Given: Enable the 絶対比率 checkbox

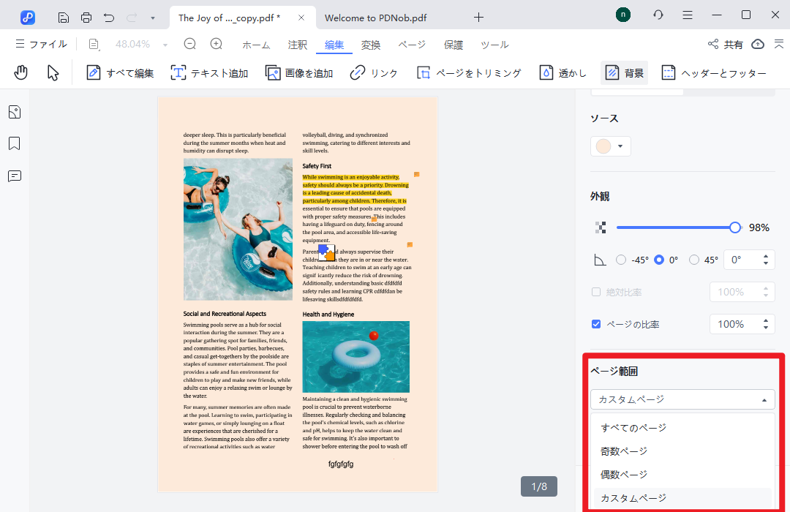Looking at the screenshot, I should 596,292.
